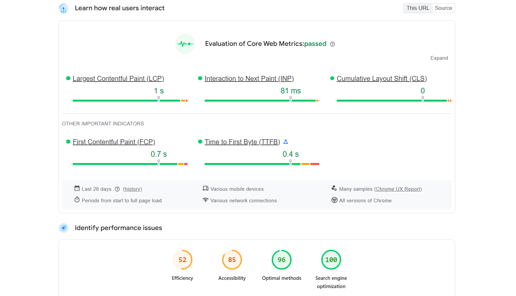Switch to the Source tab
The height and width of the screenshot is (296, 516).
(443, 8)
